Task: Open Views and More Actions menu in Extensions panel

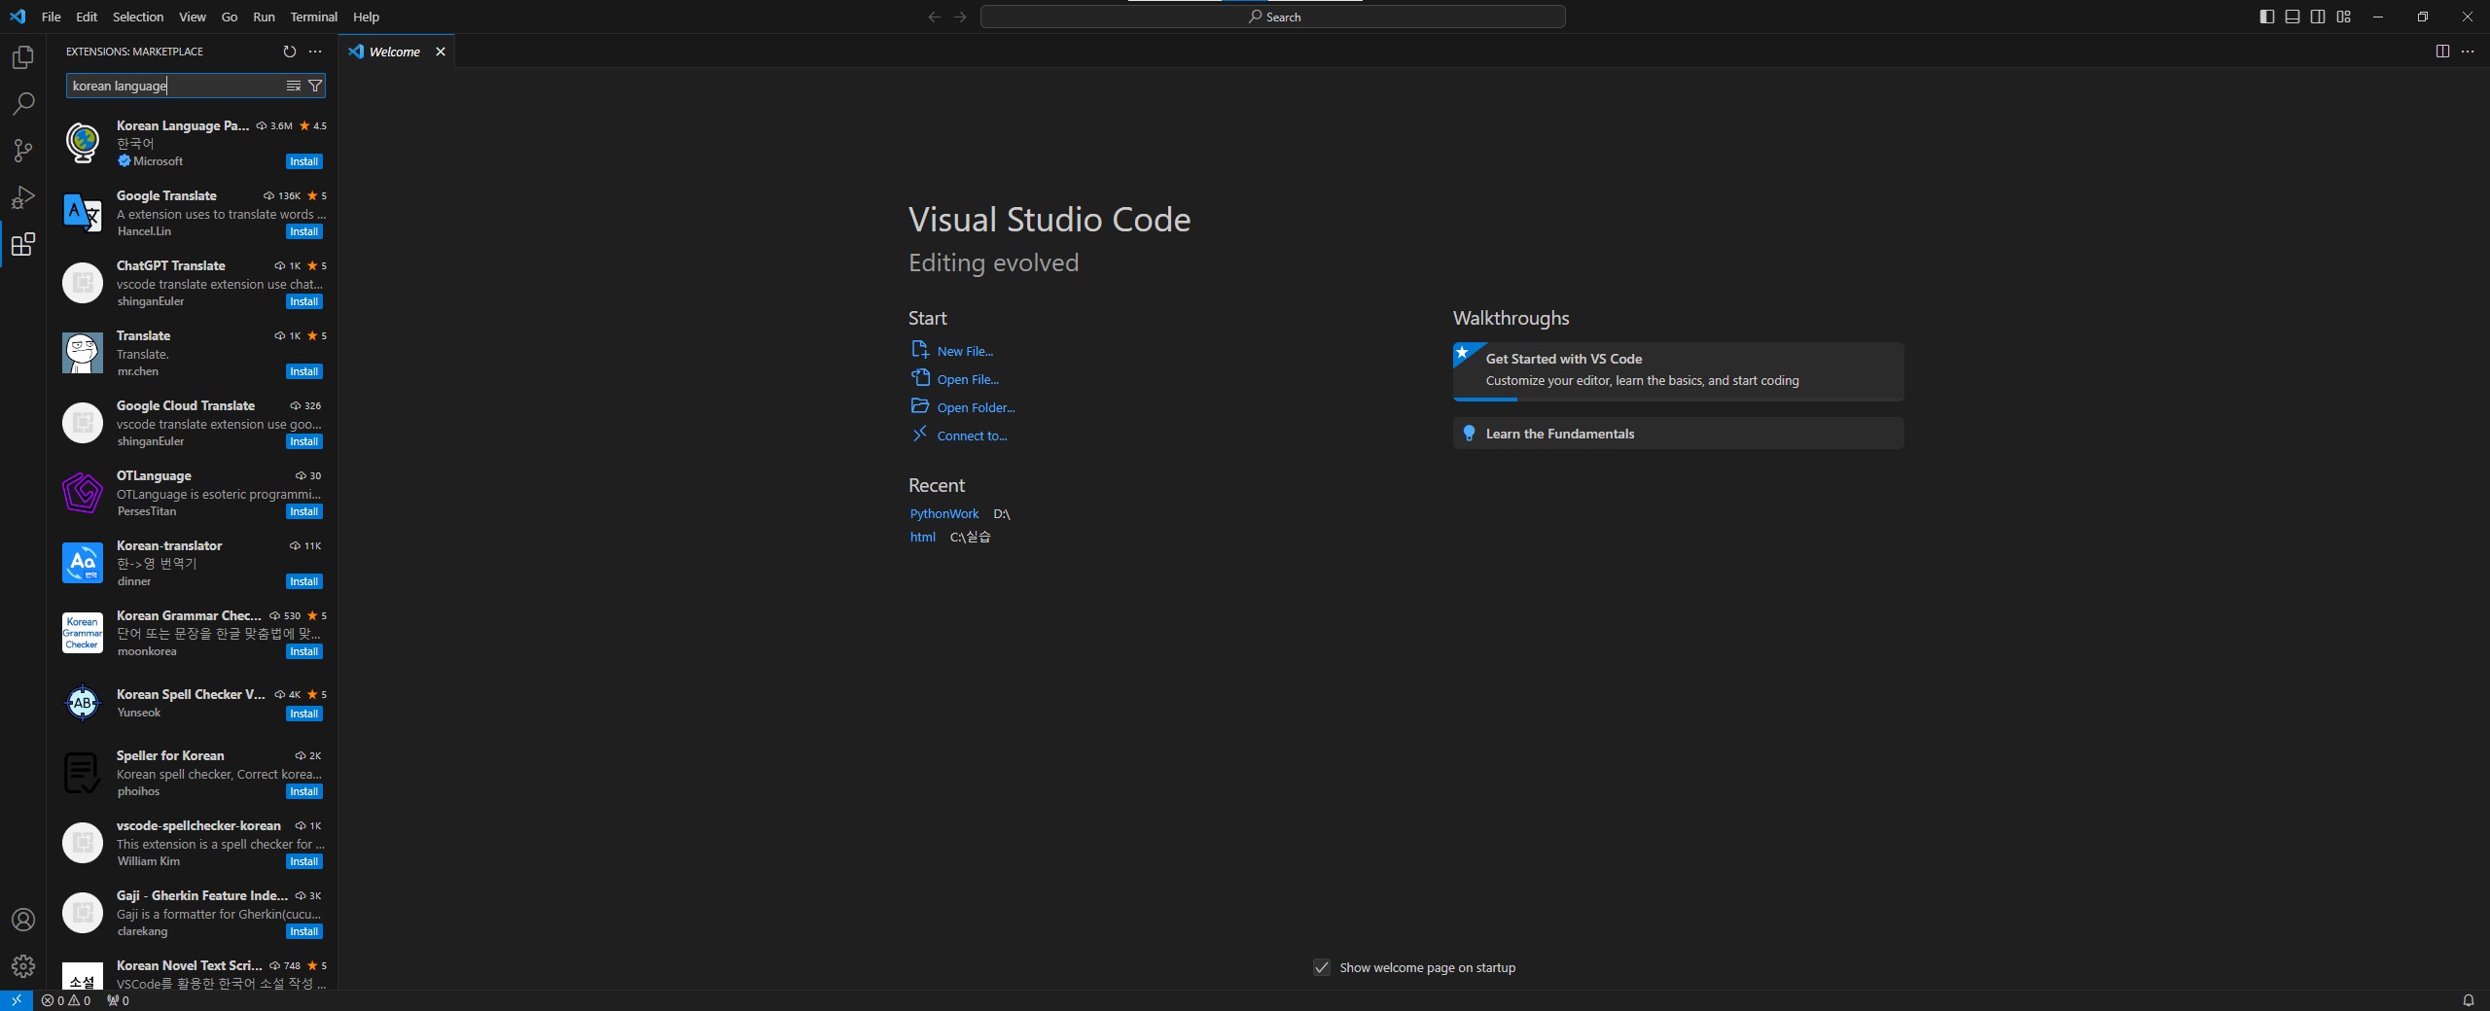Action: [314, 52]
